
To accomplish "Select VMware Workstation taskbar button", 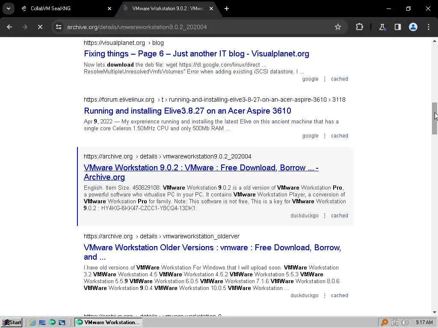I will 109,322.
